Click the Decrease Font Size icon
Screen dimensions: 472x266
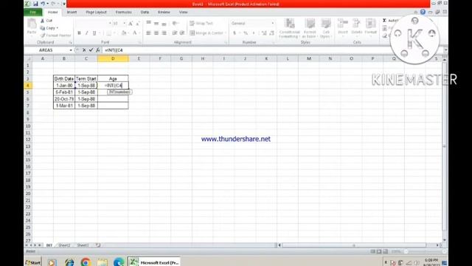(138, 23)
